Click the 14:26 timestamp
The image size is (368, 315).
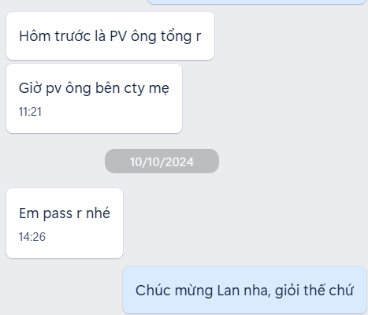(32, 237)
